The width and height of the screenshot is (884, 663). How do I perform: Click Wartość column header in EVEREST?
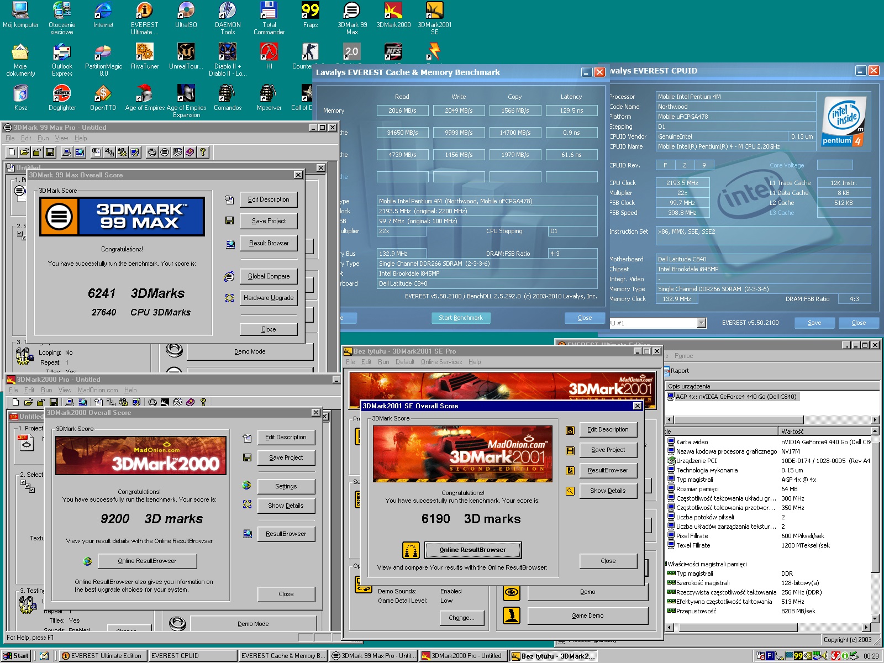coord(824,431)
